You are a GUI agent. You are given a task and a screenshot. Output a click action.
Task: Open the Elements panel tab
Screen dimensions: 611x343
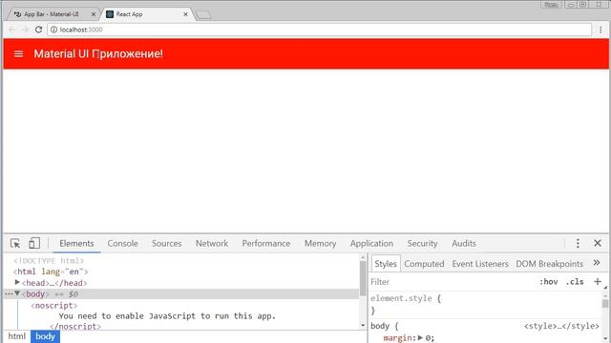click(x=76, y=244)
